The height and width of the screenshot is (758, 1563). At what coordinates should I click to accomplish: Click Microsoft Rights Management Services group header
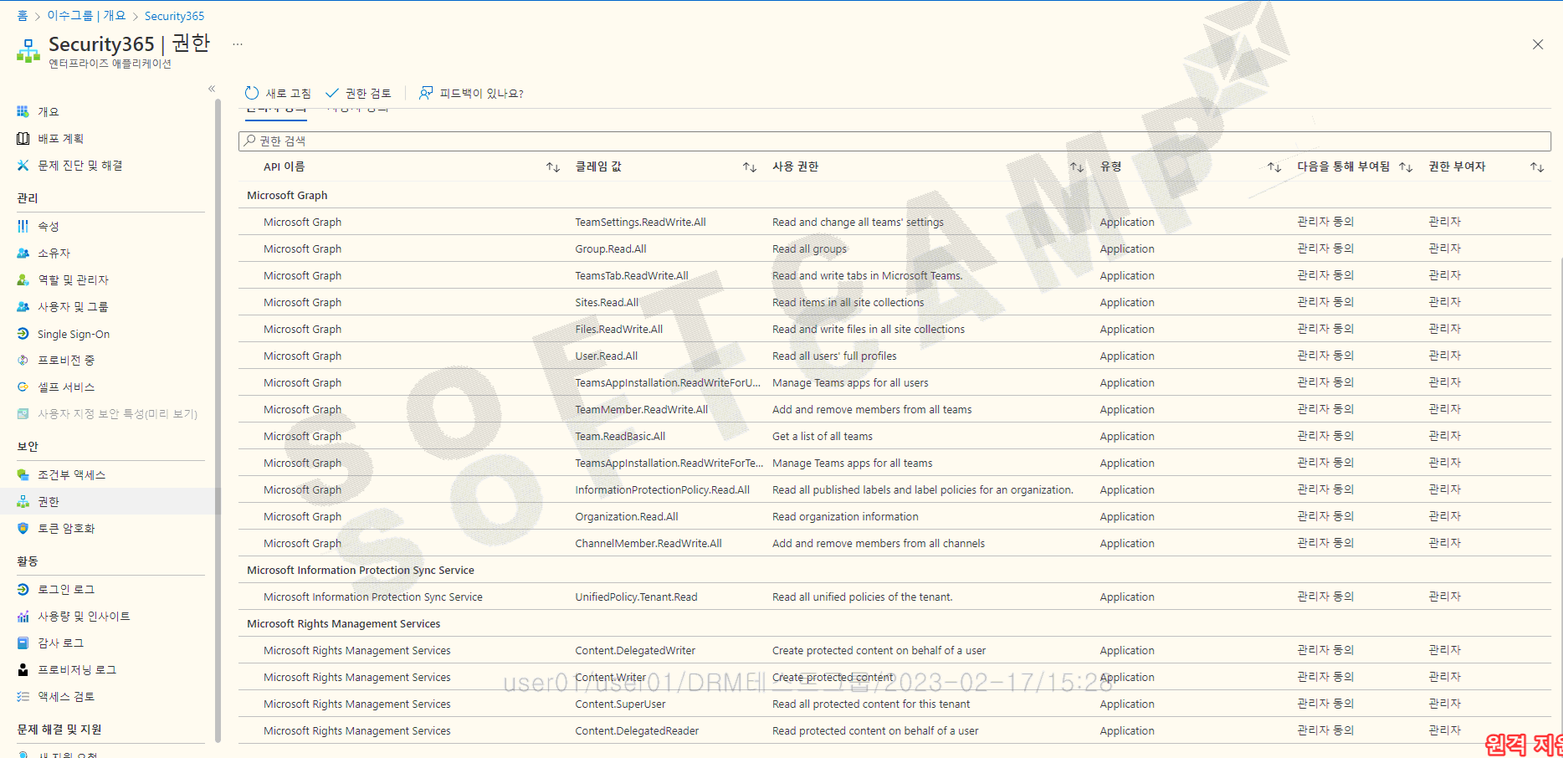click(343, 623)
